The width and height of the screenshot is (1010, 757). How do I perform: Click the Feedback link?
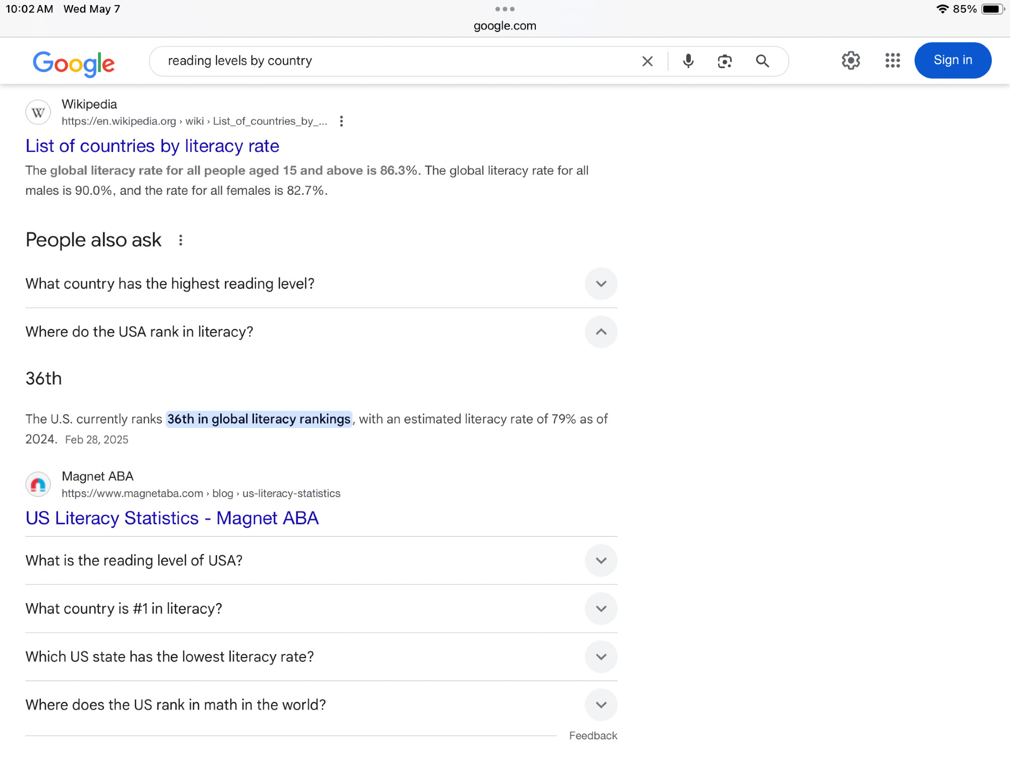coord(593,736)
